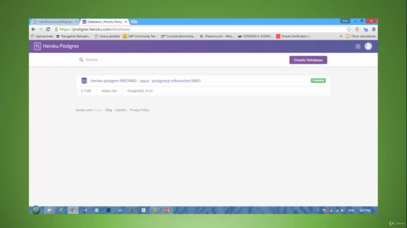Click the 6.7 MB size label

point(86,91)
